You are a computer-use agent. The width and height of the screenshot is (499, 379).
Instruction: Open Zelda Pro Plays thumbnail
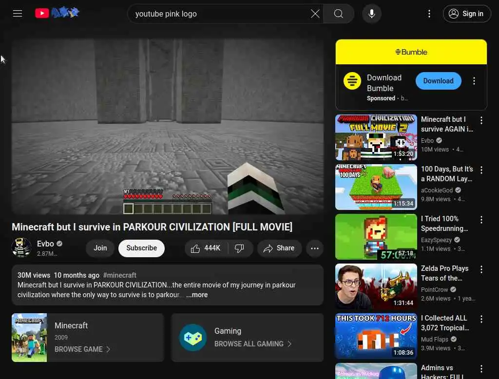376,286
